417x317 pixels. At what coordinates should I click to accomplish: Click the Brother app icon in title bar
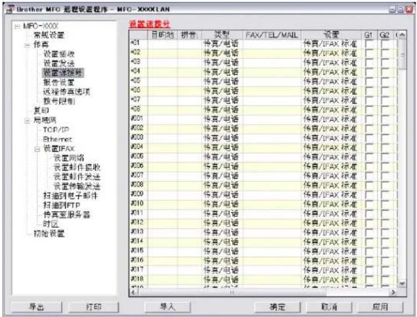click(10, 9)
